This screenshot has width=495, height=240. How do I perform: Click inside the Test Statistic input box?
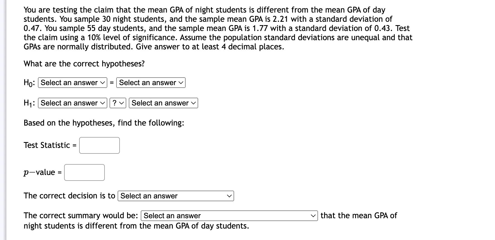99,145
